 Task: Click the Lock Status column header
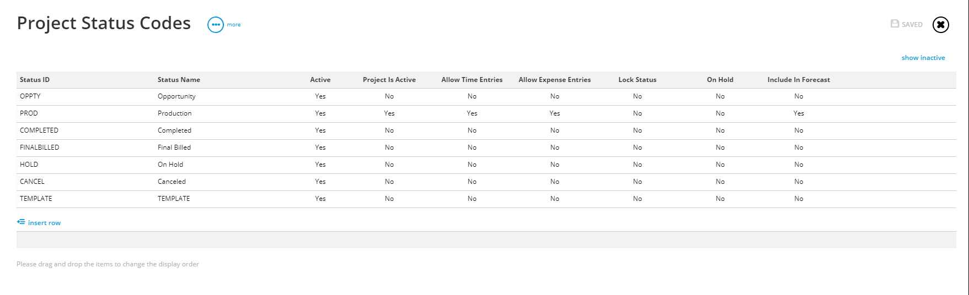click(x=638, y=80)
